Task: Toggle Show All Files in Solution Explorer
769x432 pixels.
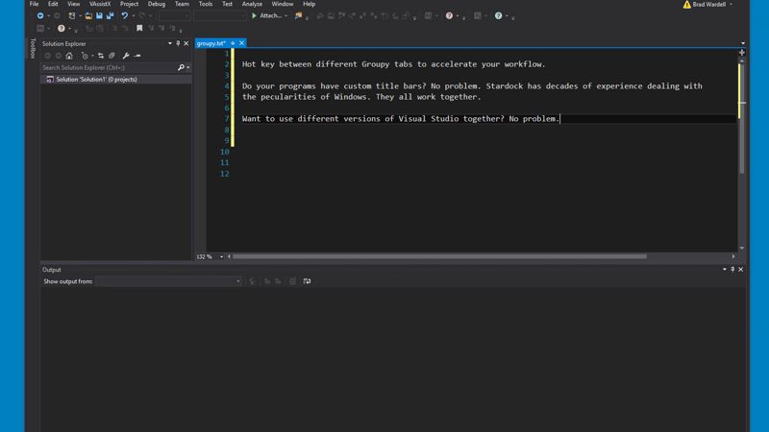Action: point(112,56)
